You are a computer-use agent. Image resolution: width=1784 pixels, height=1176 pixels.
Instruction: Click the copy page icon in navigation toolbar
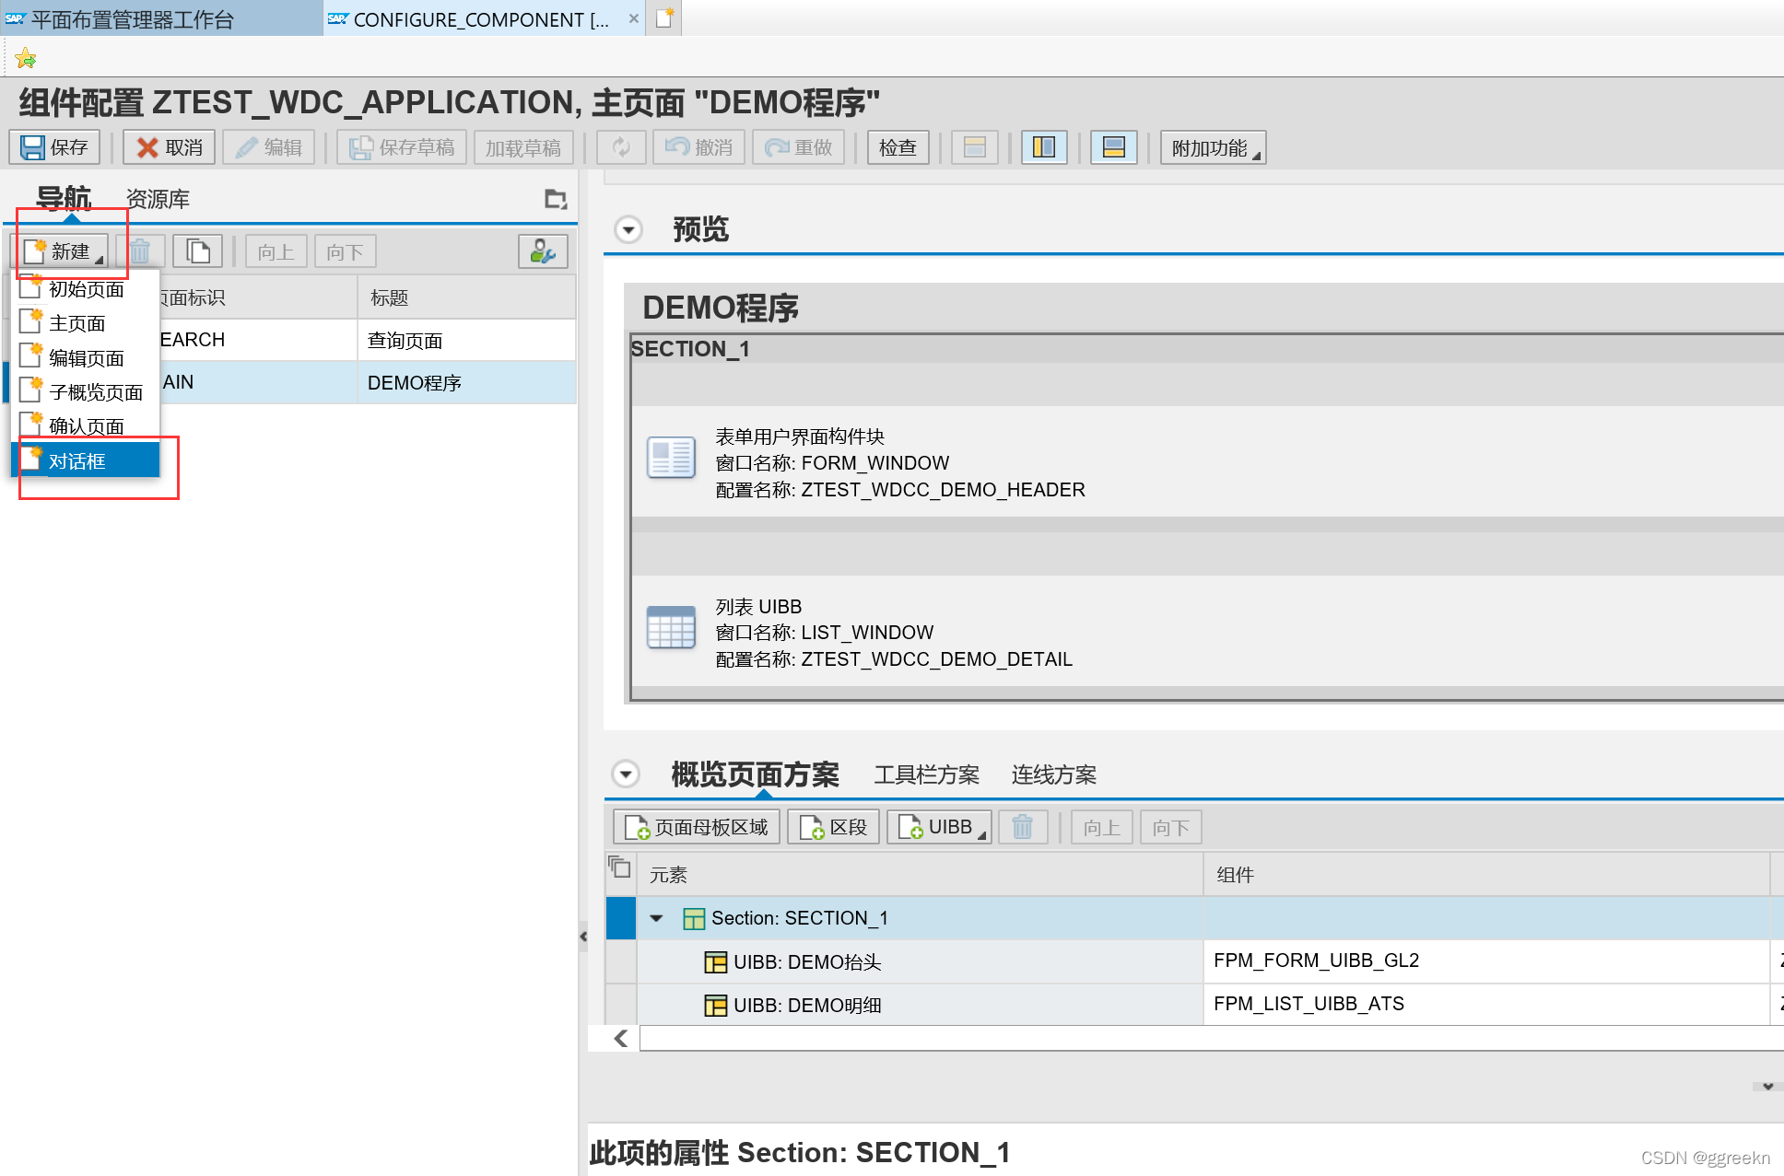pyautogui.click(x=198, y=251)
